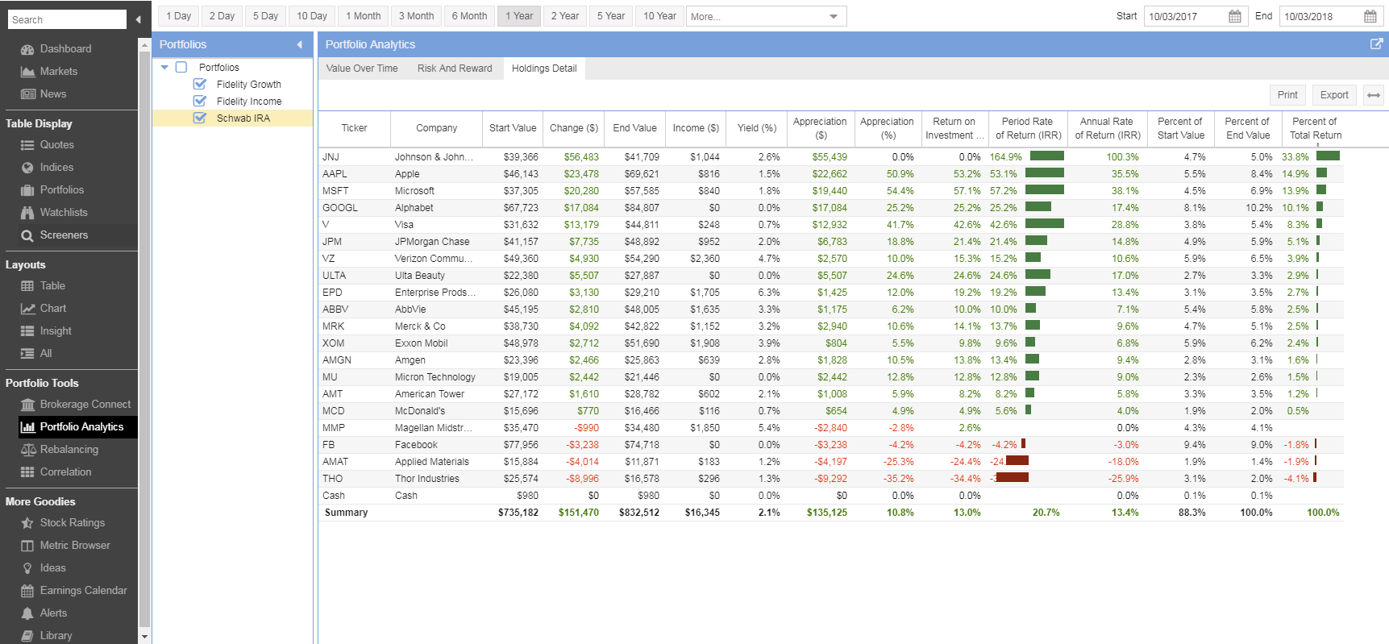Select Alphabet company name cell
Viewport: 1389px width, 644px height.
pos(414,208)
